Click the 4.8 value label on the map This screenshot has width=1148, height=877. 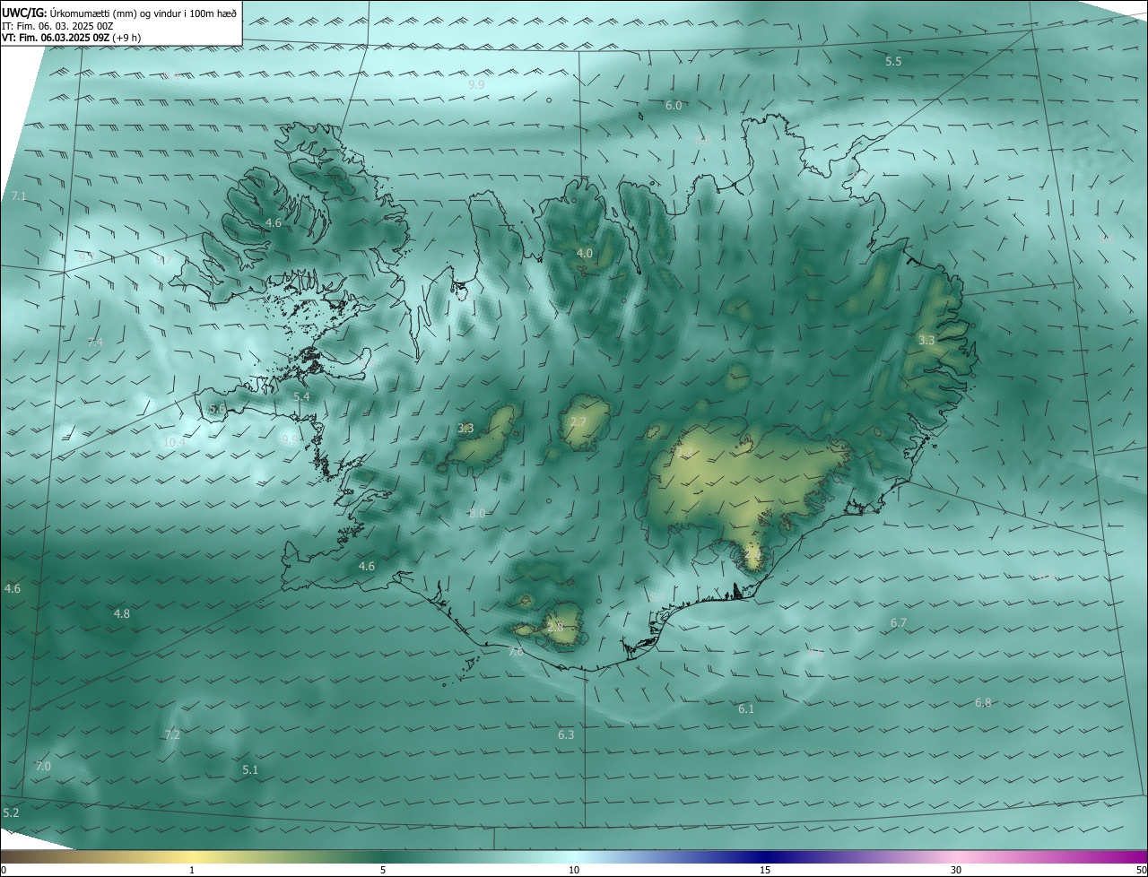(x=121, y=614)
